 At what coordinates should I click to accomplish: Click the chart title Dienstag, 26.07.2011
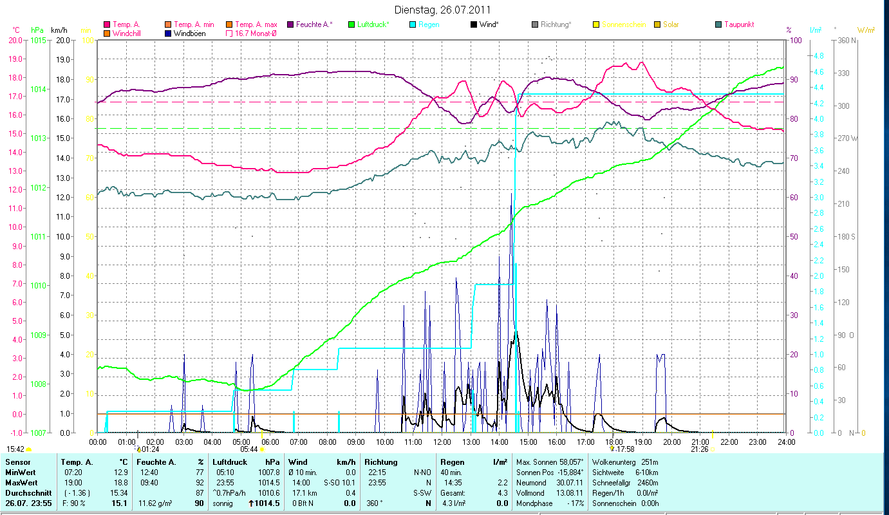click(444, 10)
